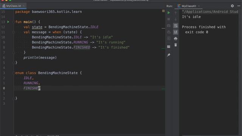Click the Down the stack trace arrow

click(x=175, y=19)
